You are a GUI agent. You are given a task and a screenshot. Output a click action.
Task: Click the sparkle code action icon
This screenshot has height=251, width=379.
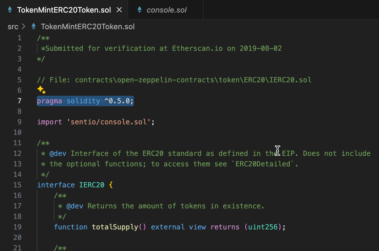41,90
